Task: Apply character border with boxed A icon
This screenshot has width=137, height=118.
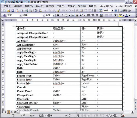Action: point(73,15)
